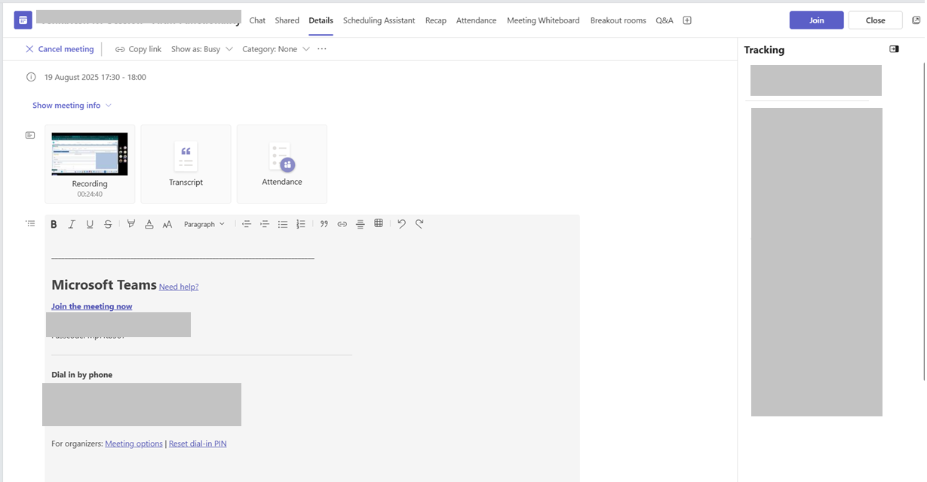The width and height of the screenshot is (927, 482).
Task: Open the Transcript card
Action: [x=186, y=164]
